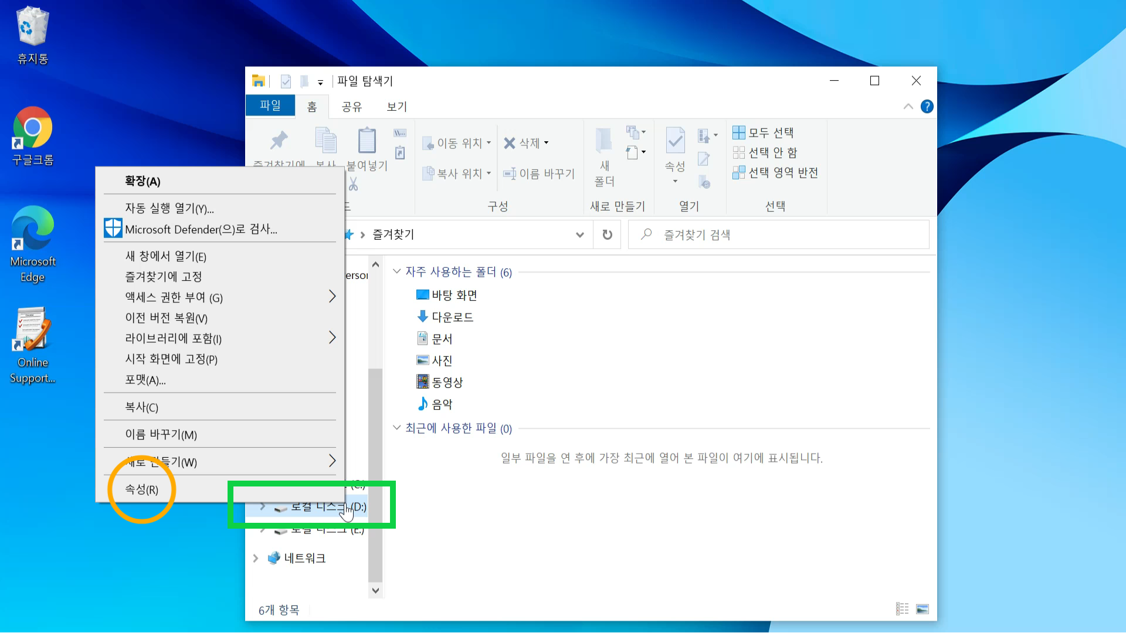Select Properties (R) in context menu
1126x633 pixels.
pos(142,489)
